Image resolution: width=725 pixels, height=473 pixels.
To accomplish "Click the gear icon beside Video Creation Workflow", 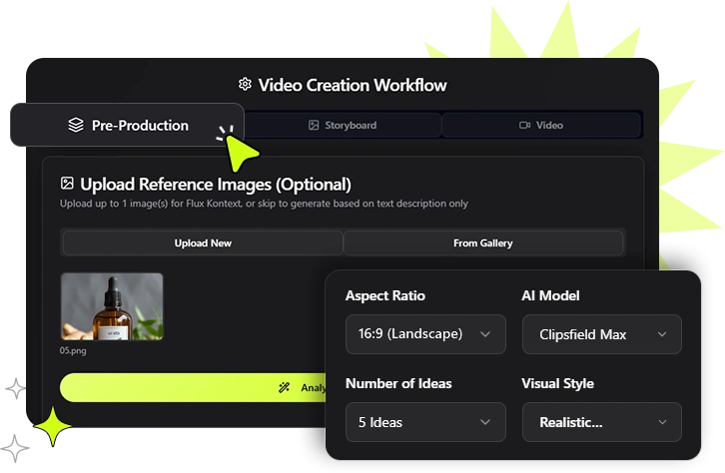I will pyautogui.click(x=245, y=85).
